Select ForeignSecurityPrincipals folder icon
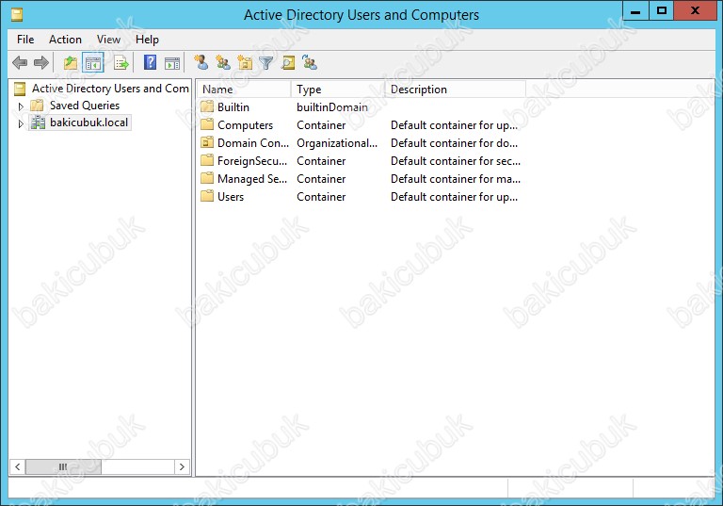The width and height of the screenshot is (723, 506). 207,161
